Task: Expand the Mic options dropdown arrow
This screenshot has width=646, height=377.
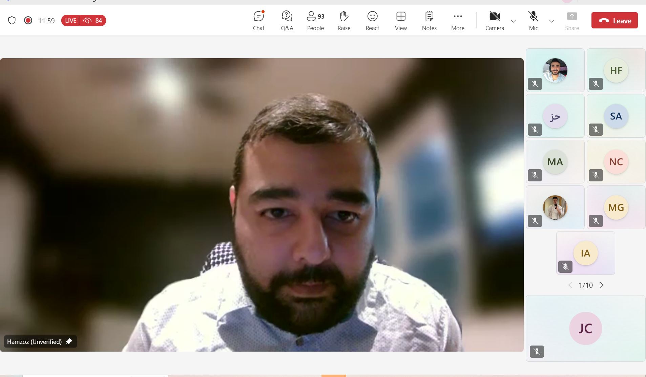Action: [x=552, y=21]
